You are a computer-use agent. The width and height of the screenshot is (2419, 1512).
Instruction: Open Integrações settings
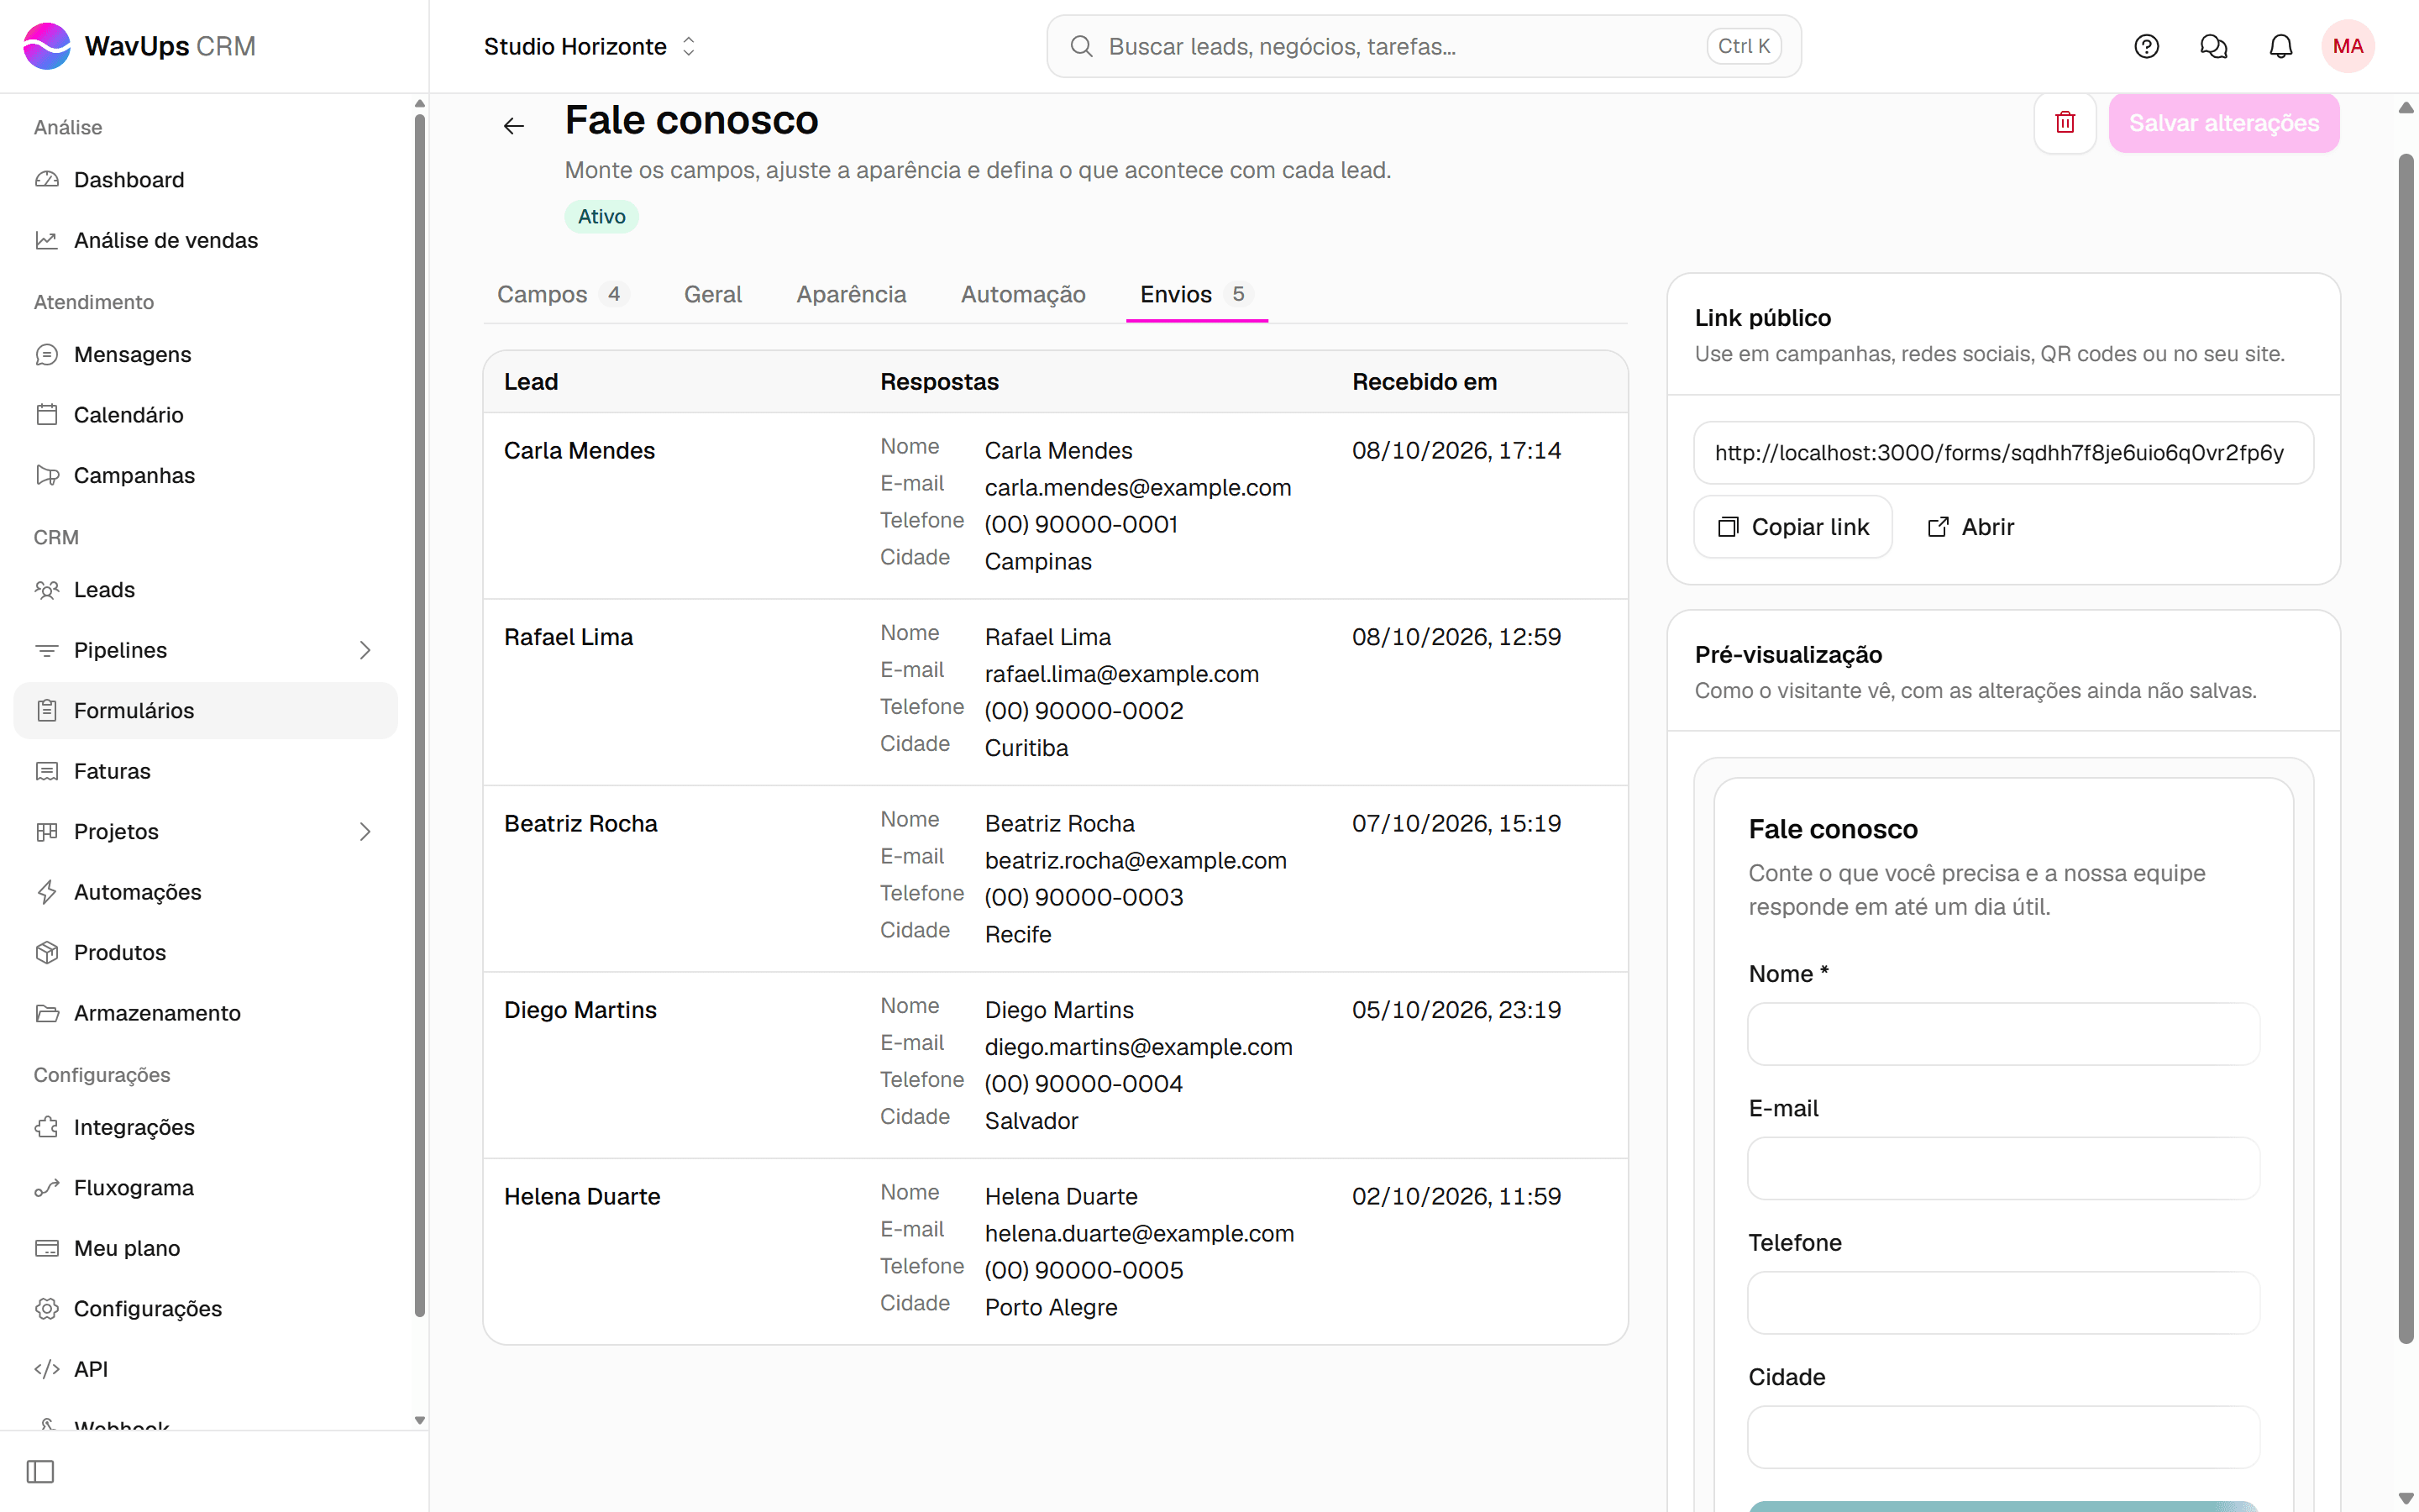pyautogui.click(x=205, y=1127)
